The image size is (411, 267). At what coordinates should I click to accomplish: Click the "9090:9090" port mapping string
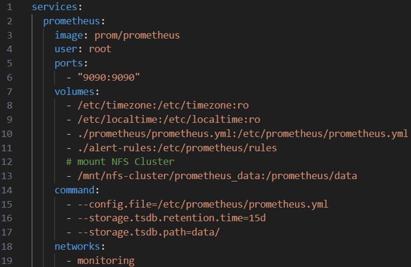(109, 77)
